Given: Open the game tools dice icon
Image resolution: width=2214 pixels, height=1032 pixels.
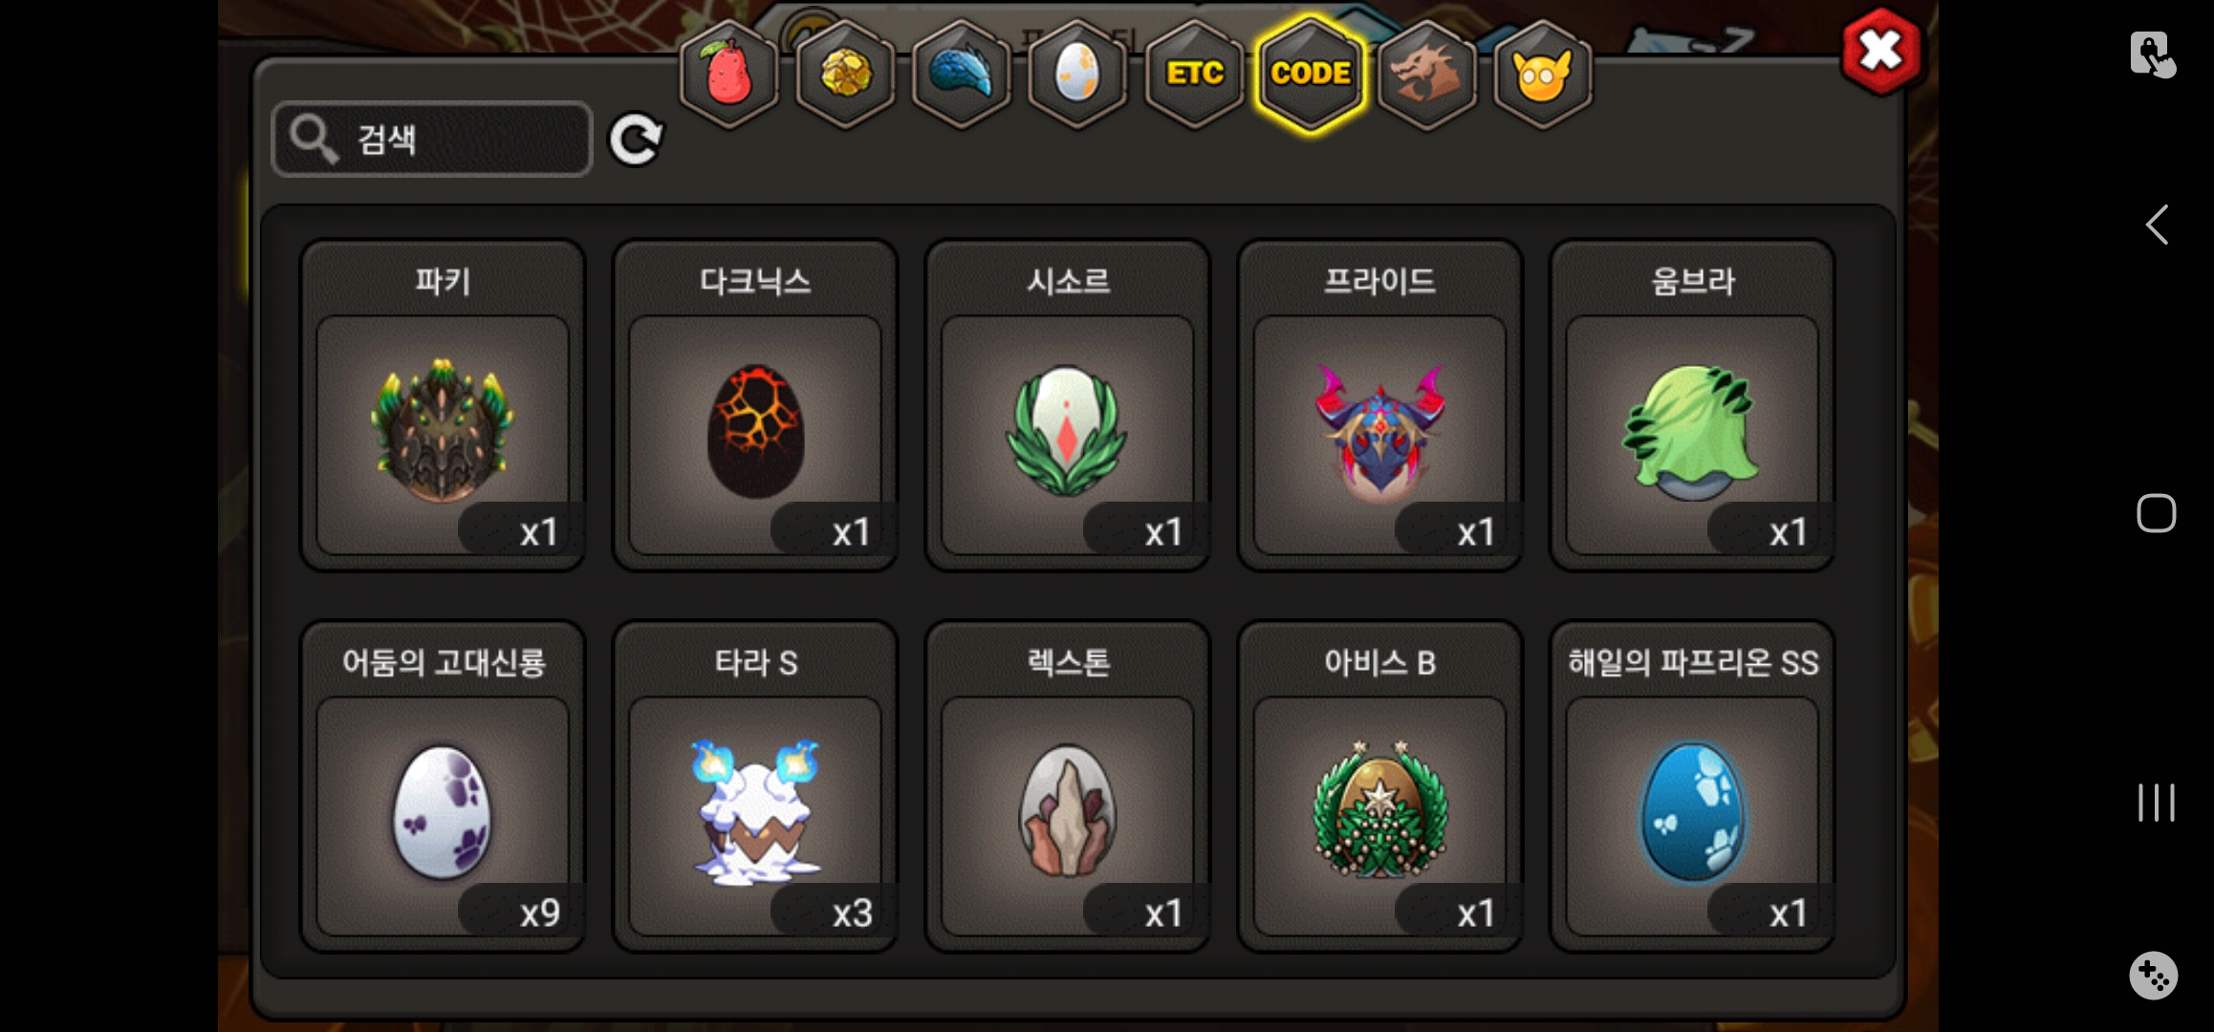Looking at the screenshot, I should (2154, 976).
